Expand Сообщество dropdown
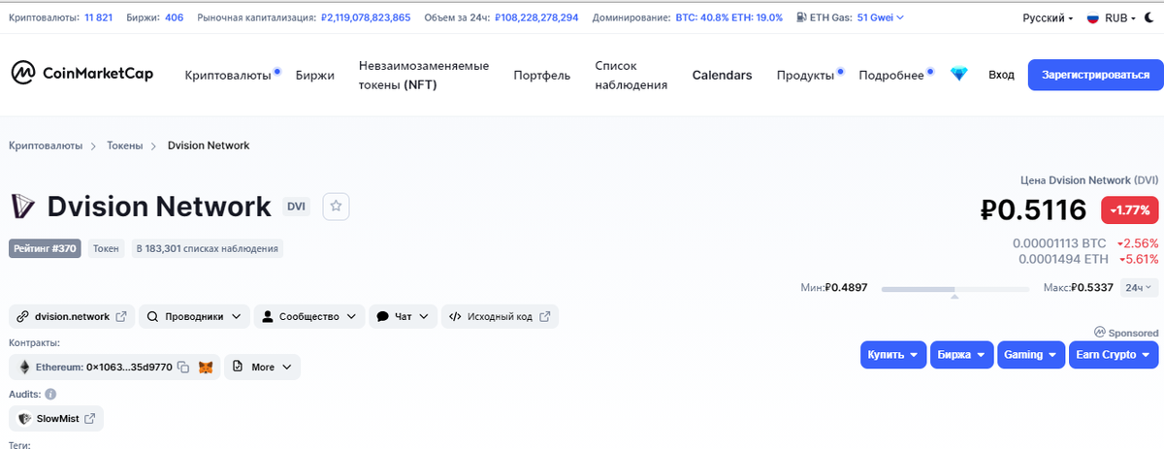Screen dimensions: 1164x449 (x=309, y=316)
